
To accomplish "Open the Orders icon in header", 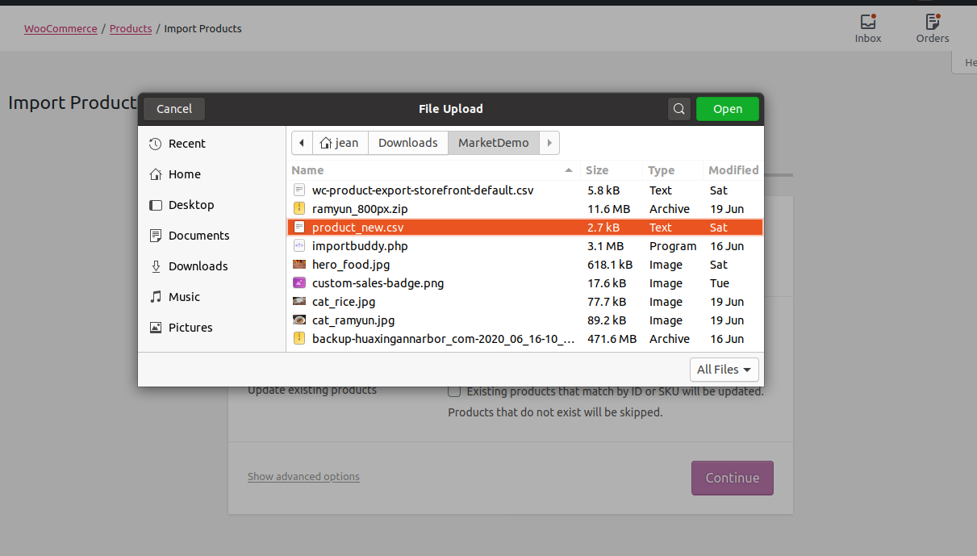I will point(933,22).
